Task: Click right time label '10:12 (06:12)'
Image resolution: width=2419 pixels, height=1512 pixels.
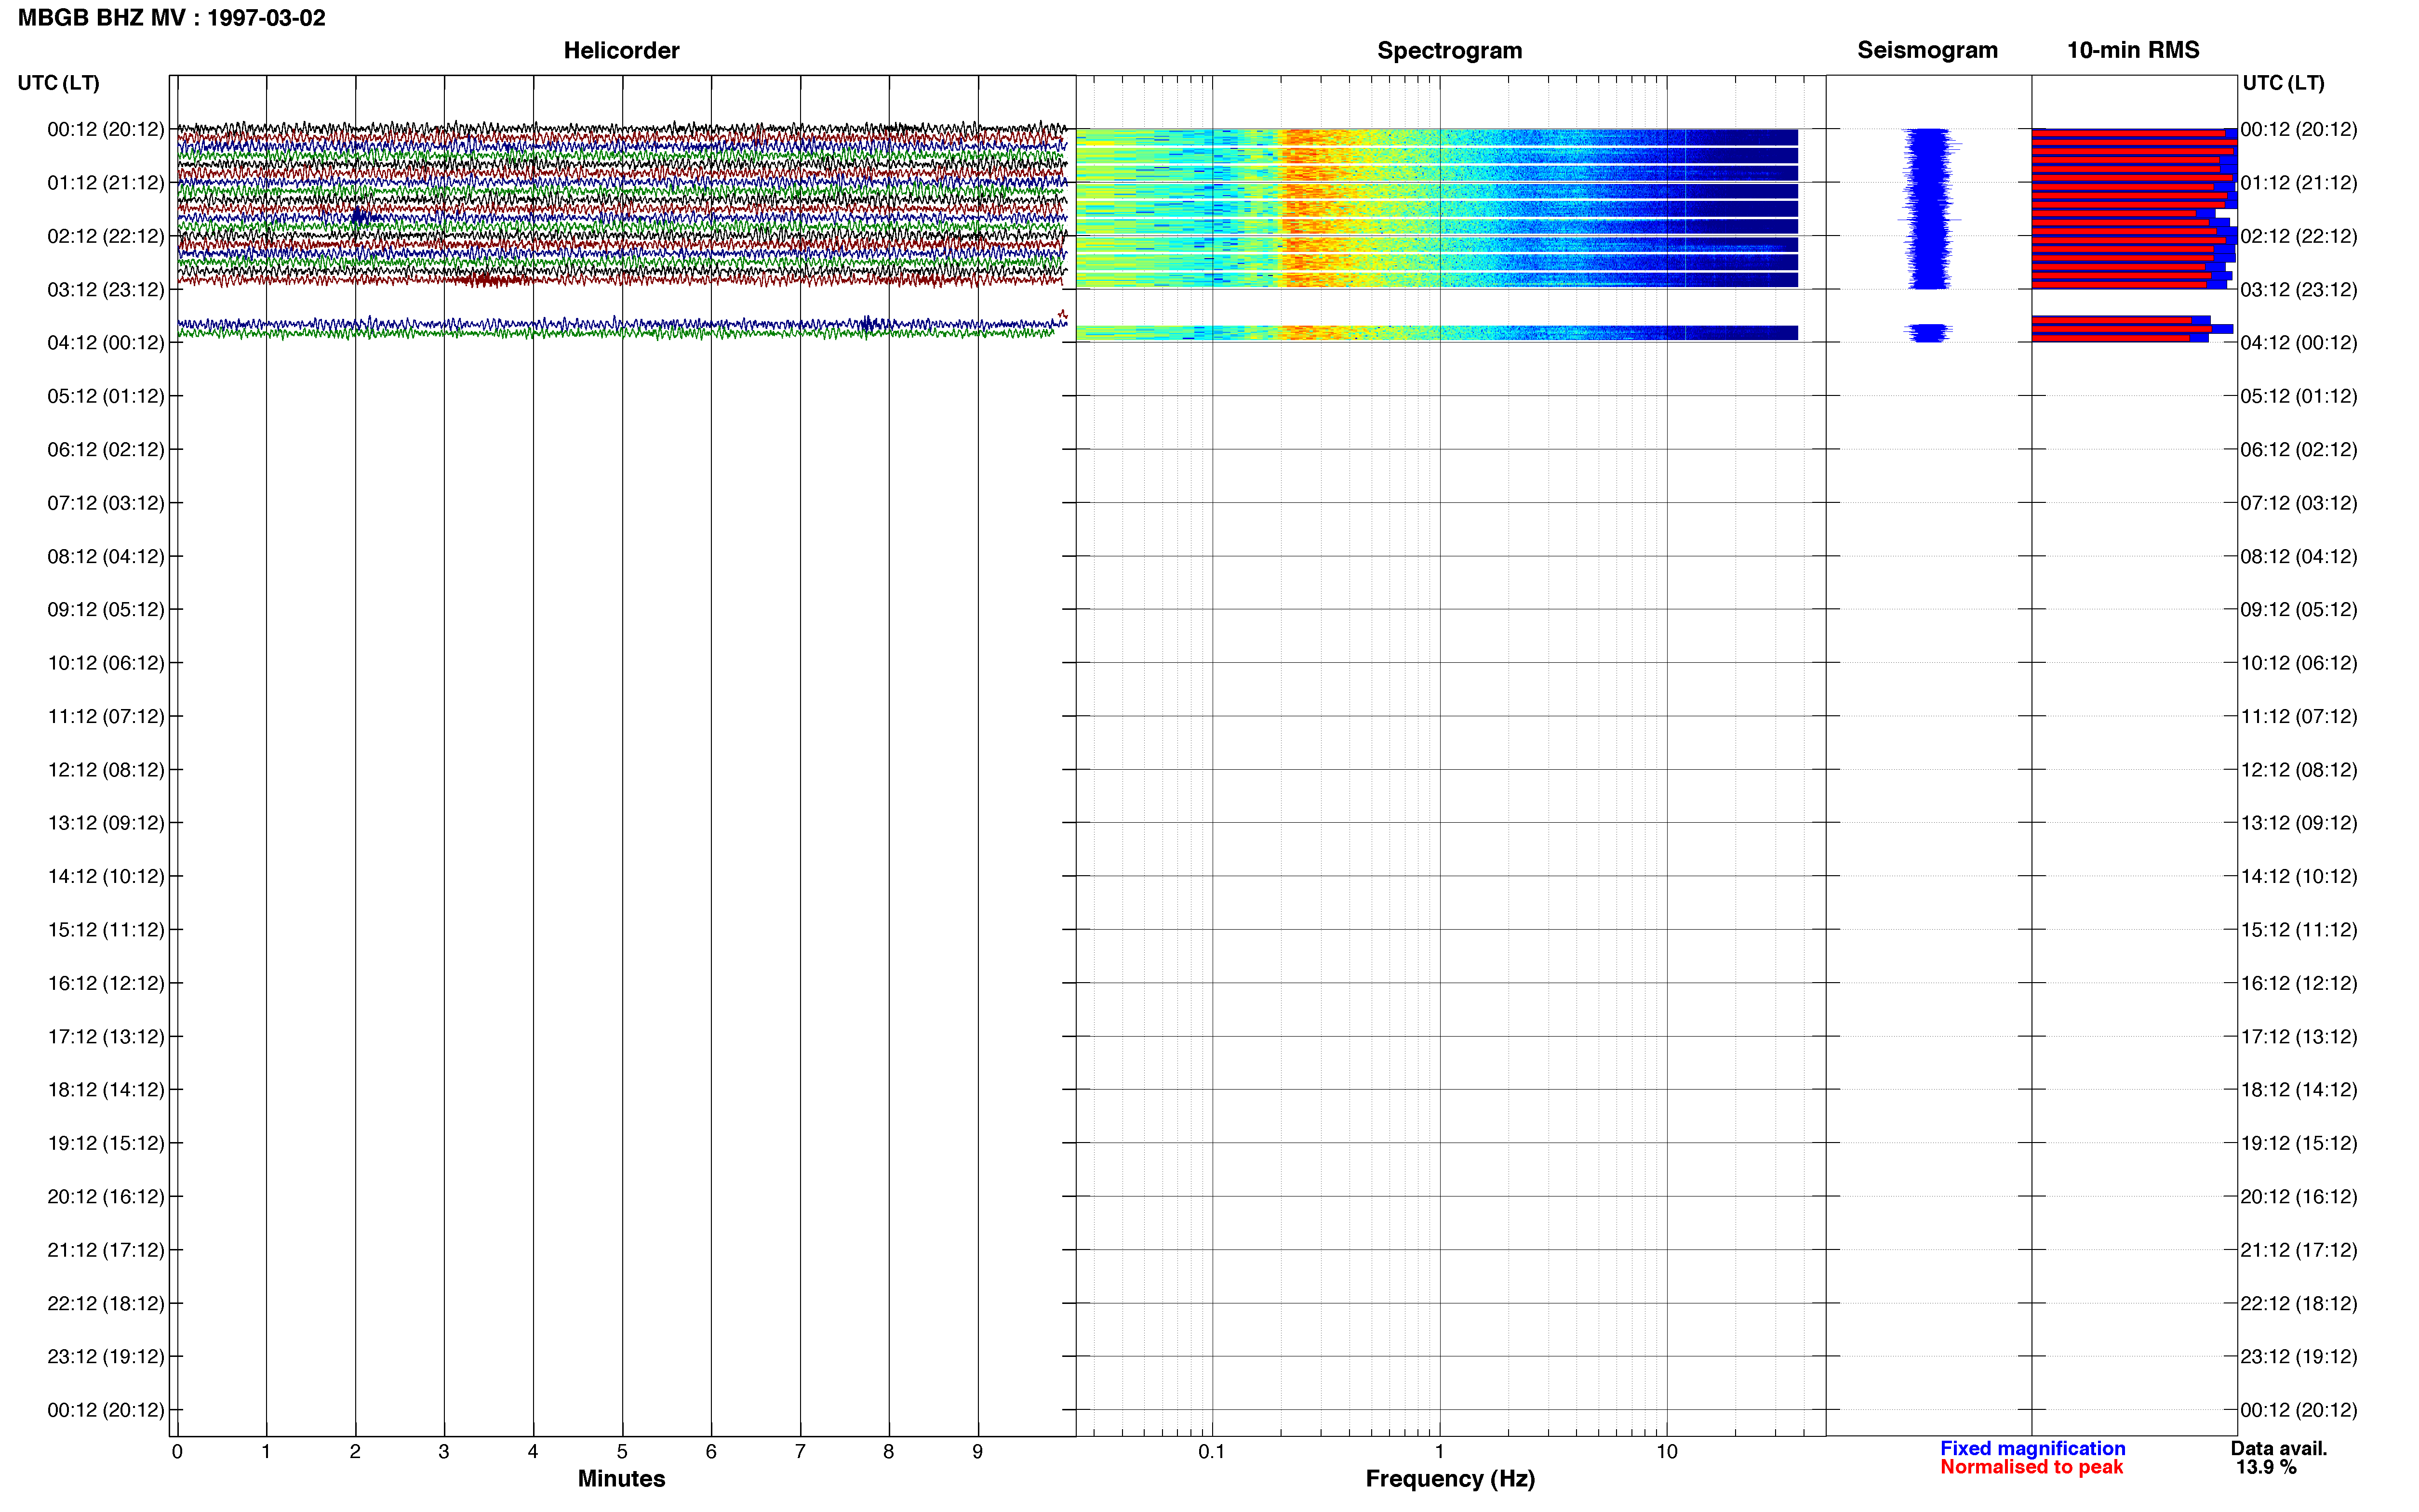Action: pos(2299,663)
